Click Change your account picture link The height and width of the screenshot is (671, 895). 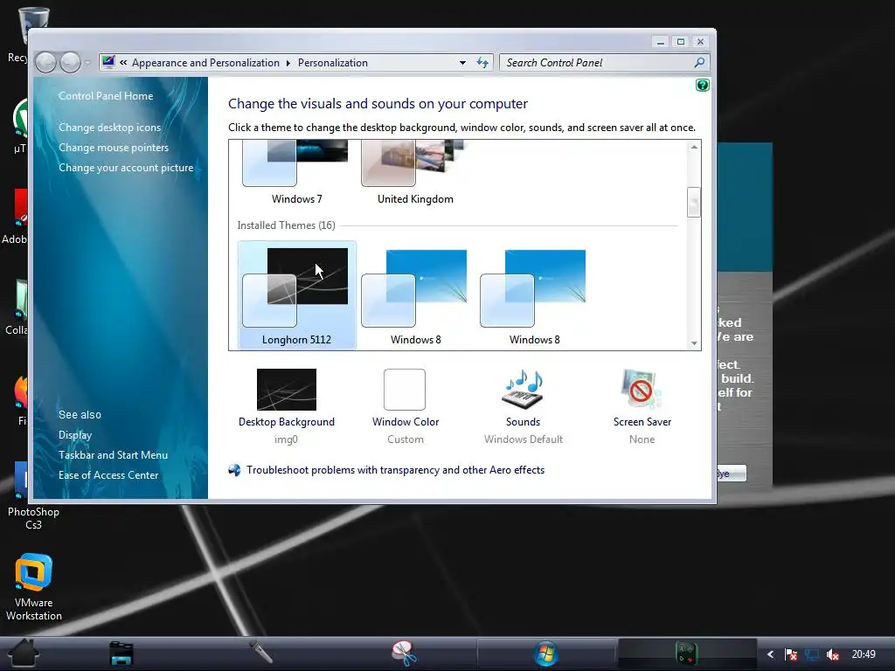coord(126,168)
